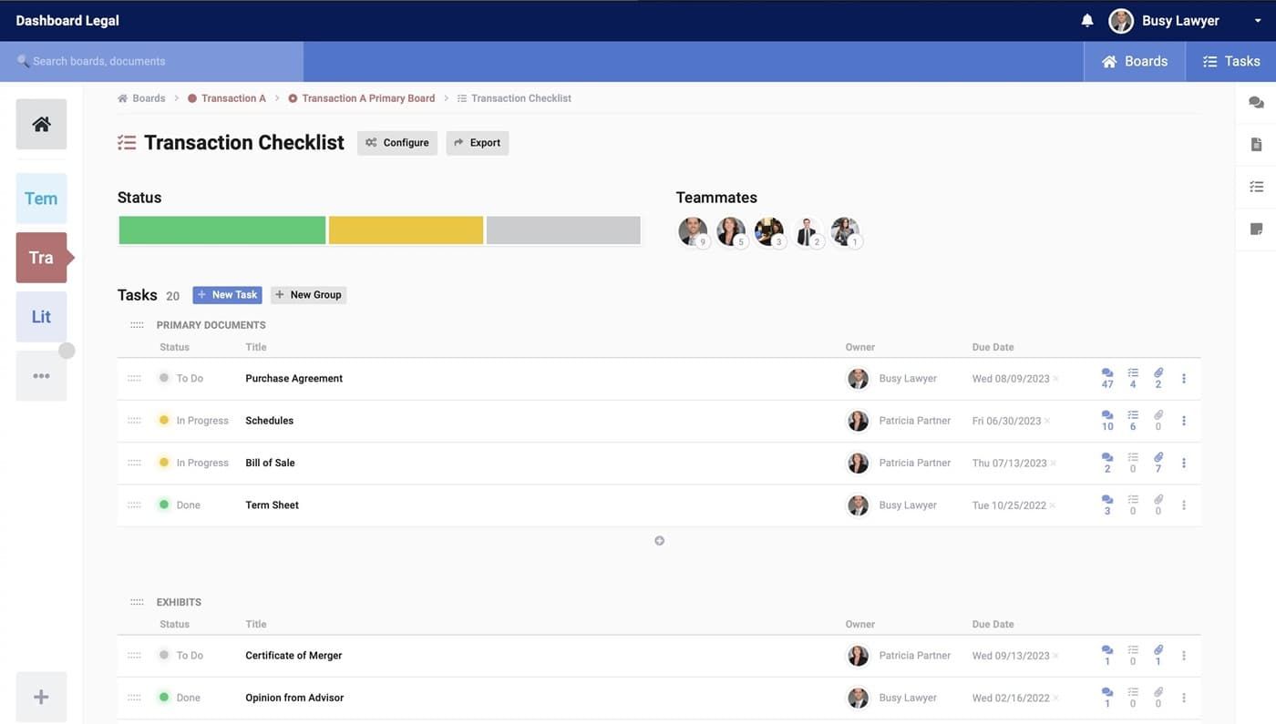1276x724 pixels.
Task: Open the checklist panel in right sidebar
Action: [1257, 185]
